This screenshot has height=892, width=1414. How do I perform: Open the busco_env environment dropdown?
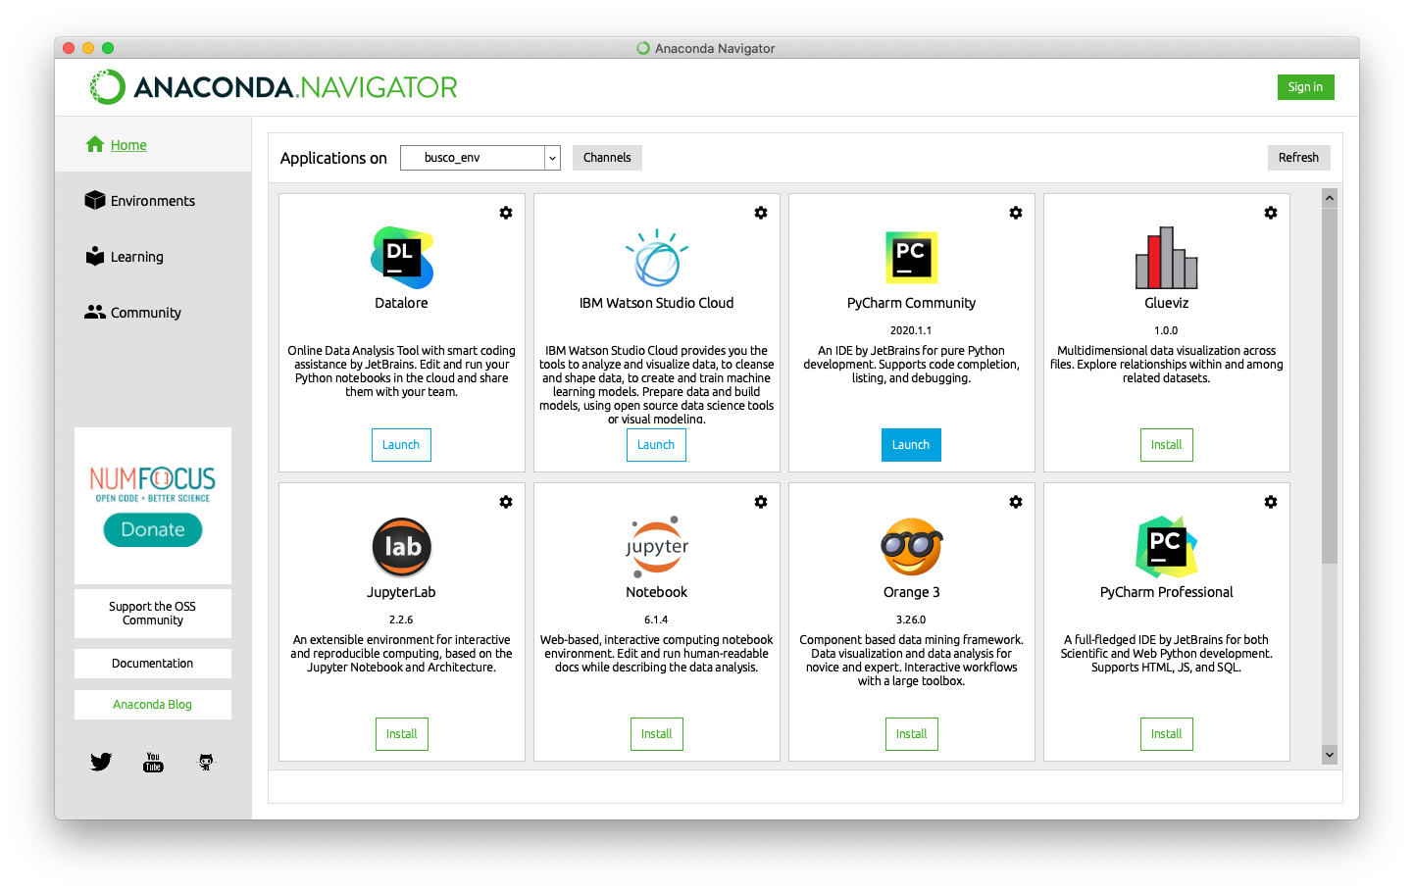tap(480, 157)
